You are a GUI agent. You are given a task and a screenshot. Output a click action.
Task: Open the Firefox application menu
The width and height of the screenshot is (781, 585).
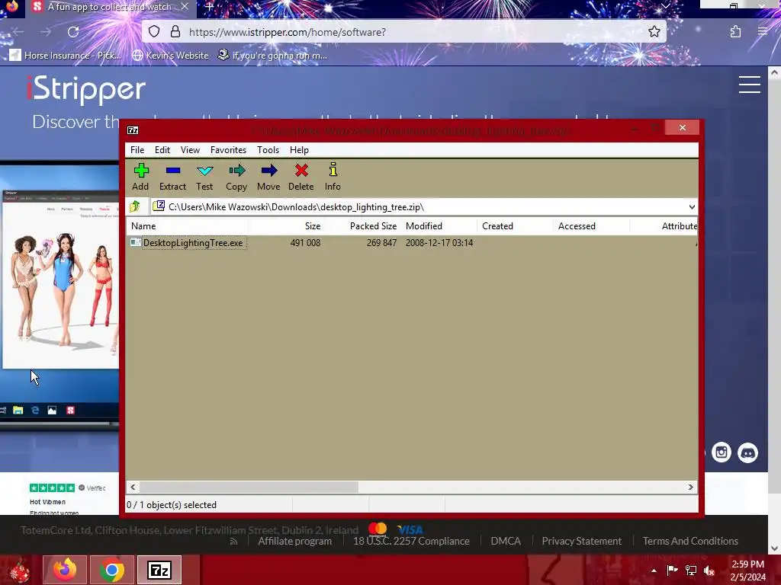point(763,32)
